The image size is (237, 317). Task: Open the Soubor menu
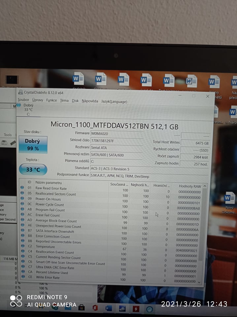(23, 100)
